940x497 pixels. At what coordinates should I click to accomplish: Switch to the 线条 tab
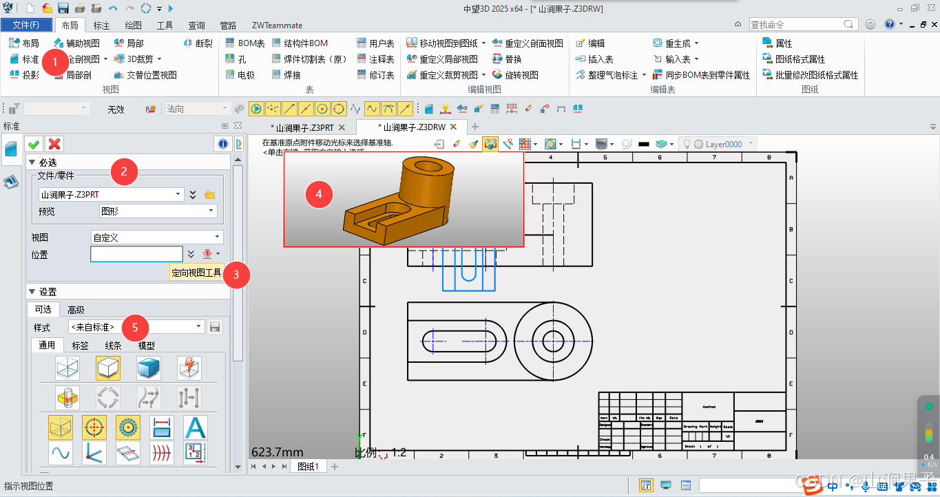[x=113, y=345]
